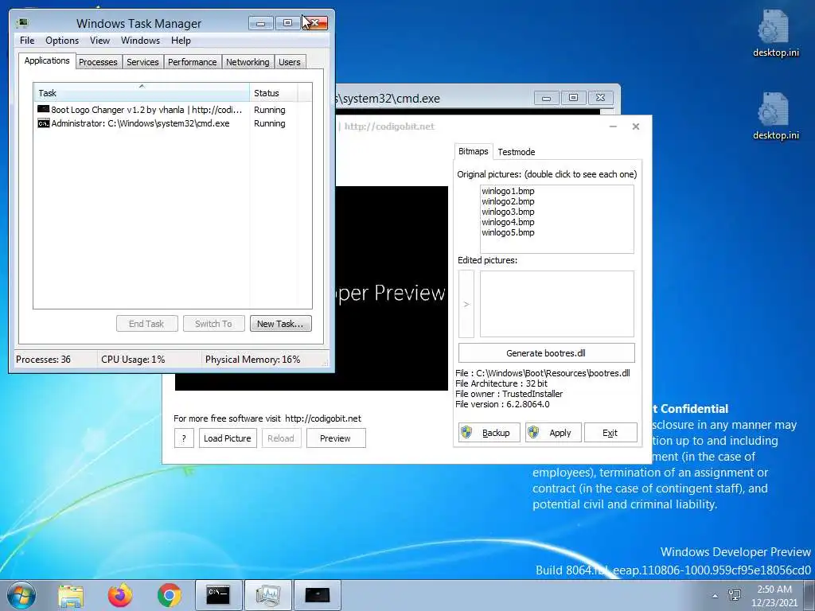Click the Exit button in Boot Logo Changer
The height and width of the screenshot is (611, 815).
[x=610, y=432]
